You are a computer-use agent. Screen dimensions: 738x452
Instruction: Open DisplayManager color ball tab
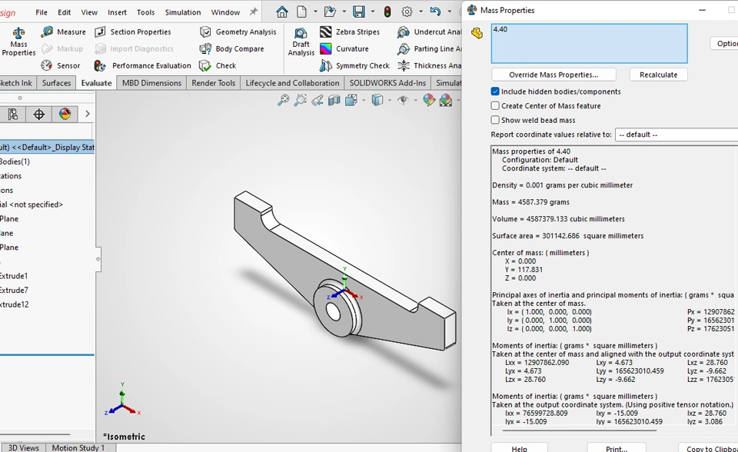tap(65, 114)
